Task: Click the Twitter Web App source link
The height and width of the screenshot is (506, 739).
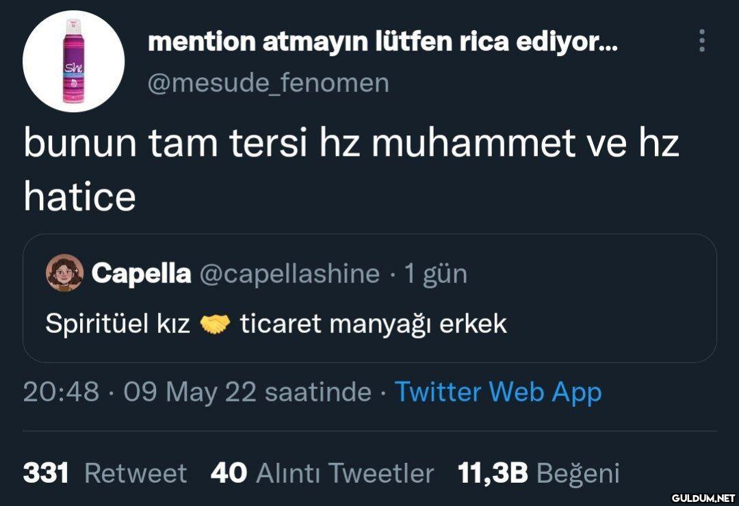Action: (x=498, y=392)
